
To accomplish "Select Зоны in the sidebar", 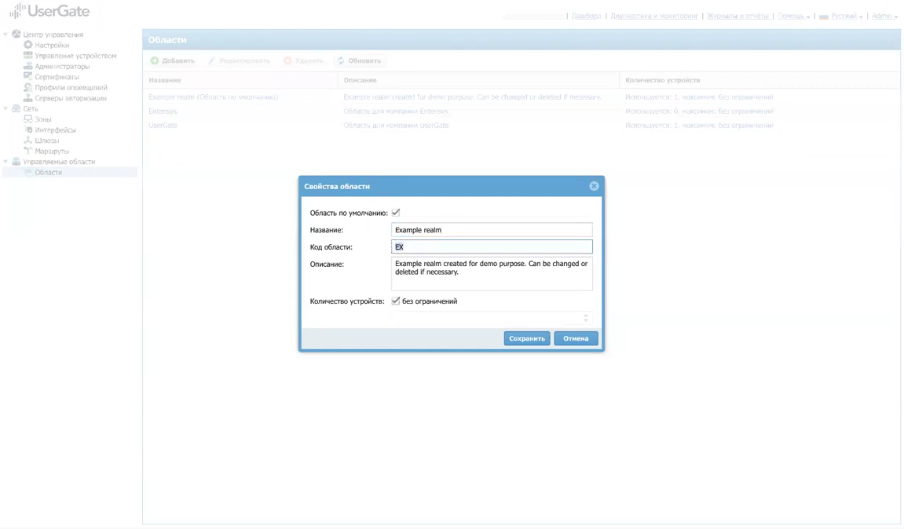I will coord(43,119).
